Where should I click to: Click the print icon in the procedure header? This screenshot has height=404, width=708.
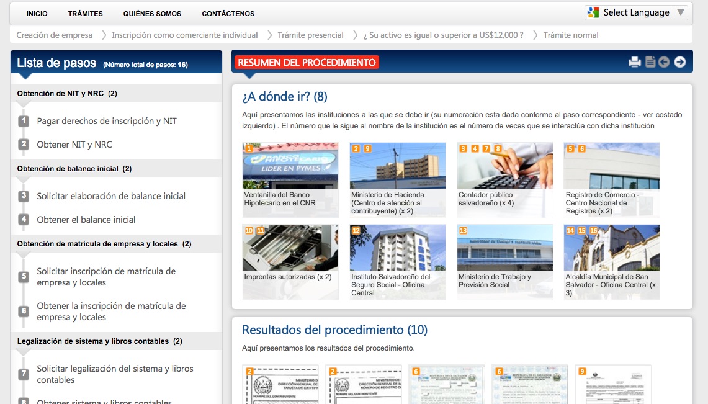tap(634, 62)
